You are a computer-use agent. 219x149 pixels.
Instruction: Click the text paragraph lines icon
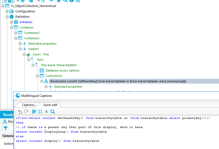pyautogui.click(x=34, y=112)
